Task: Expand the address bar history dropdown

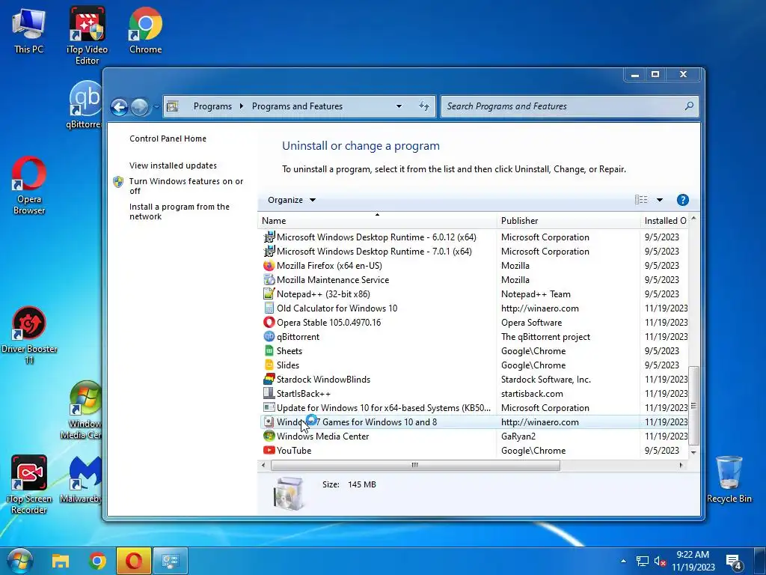Action: pyautogui.click(x=399, y=106)
